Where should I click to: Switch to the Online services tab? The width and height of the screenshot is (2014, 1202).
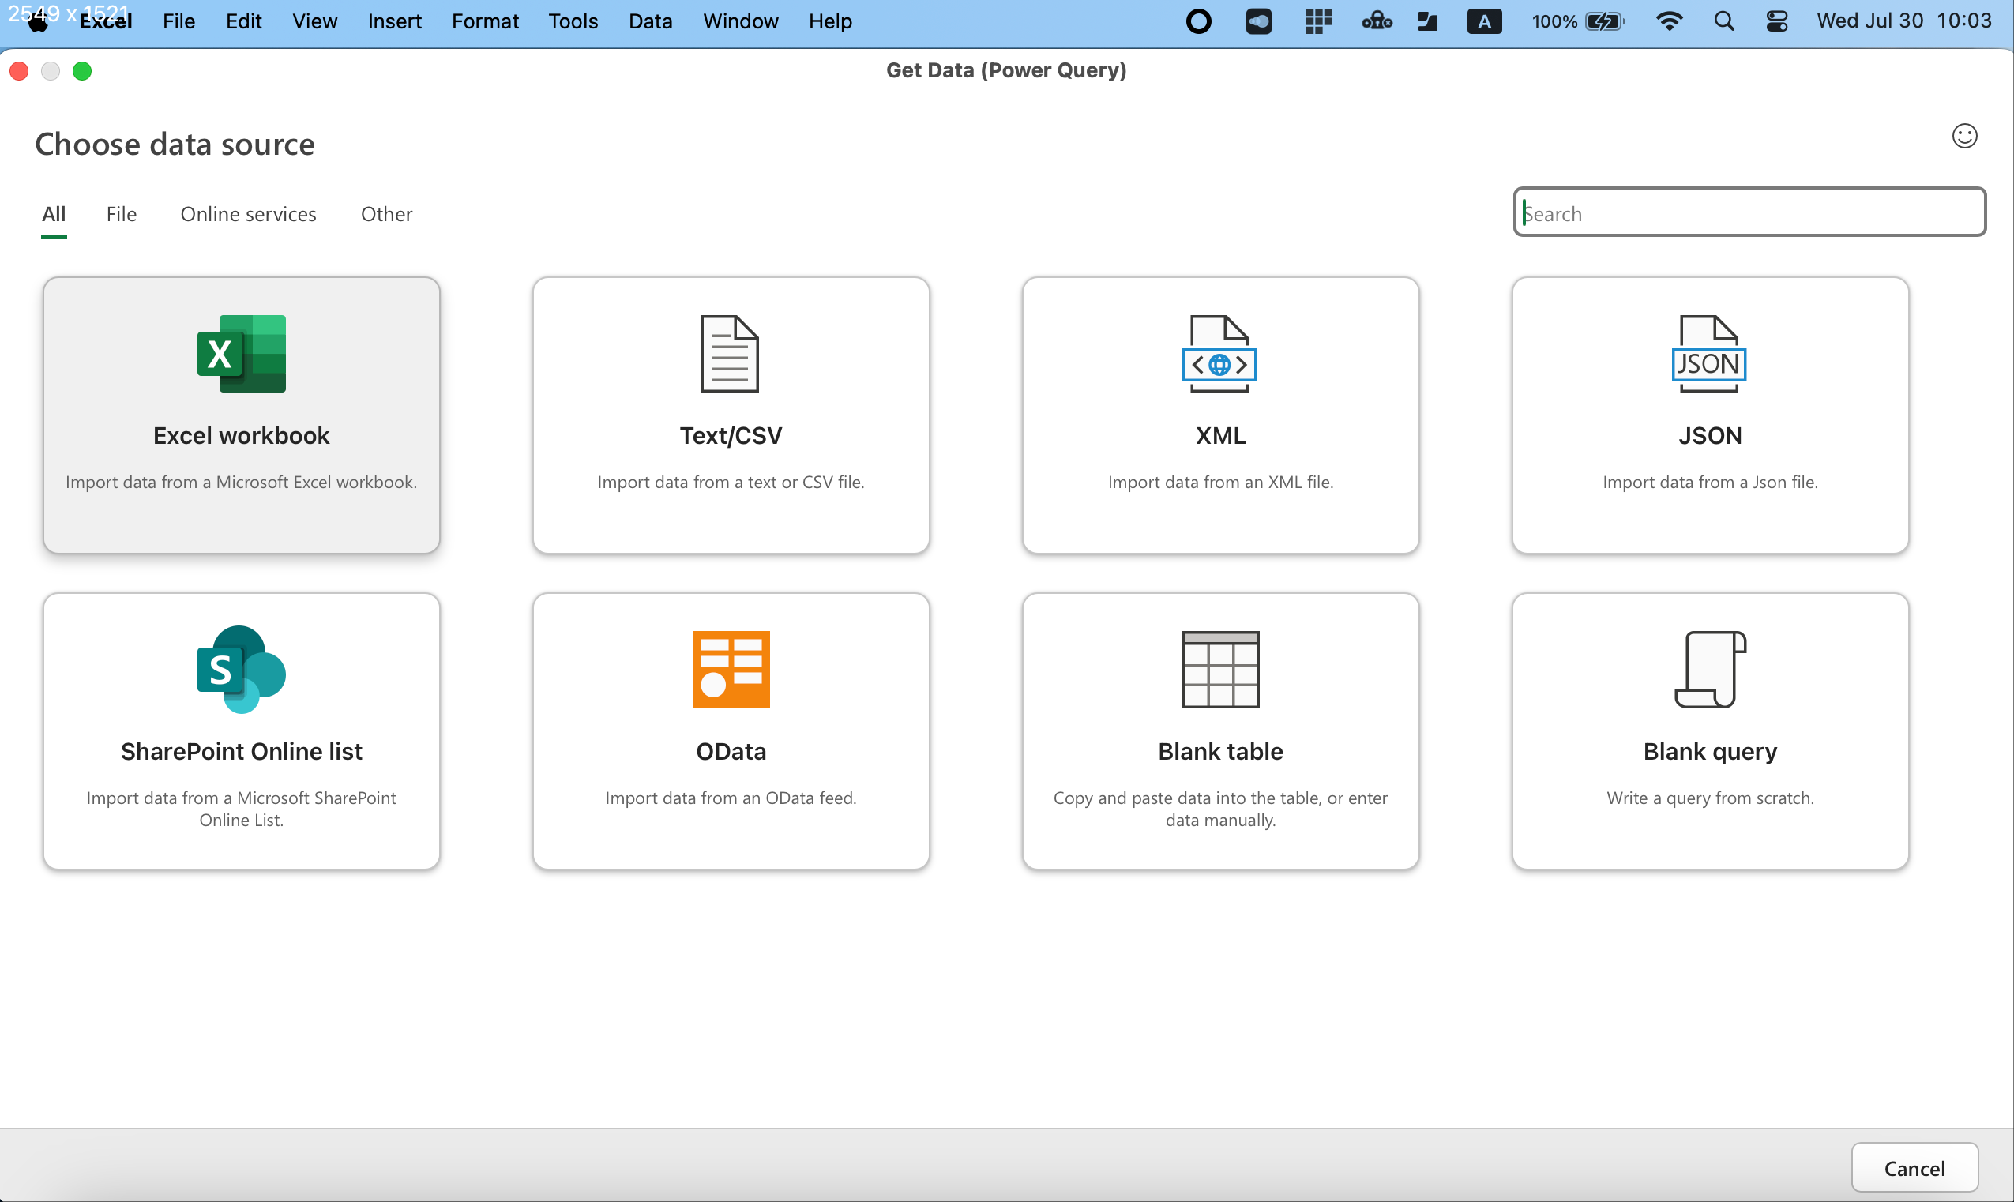pyautogui.click(x=249, y=214)
